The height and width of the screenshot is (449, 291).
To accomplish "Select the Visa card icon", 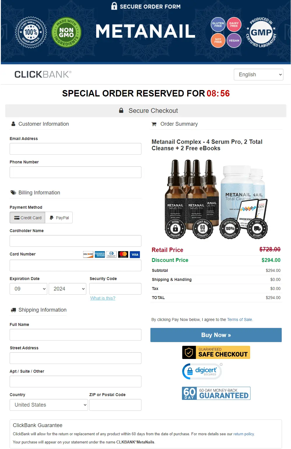I will 134,254.
